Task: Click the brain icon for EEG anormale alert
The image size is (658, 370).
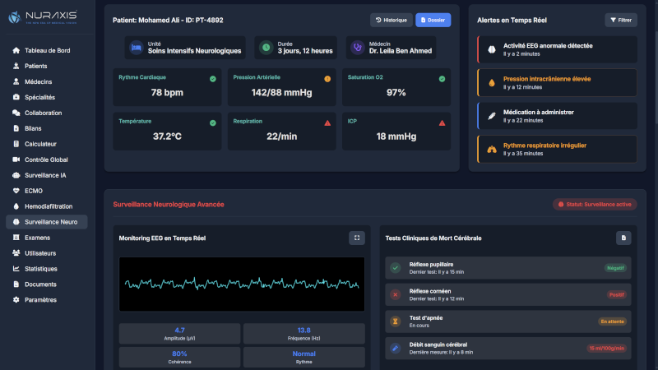Action: coord(492,49)
